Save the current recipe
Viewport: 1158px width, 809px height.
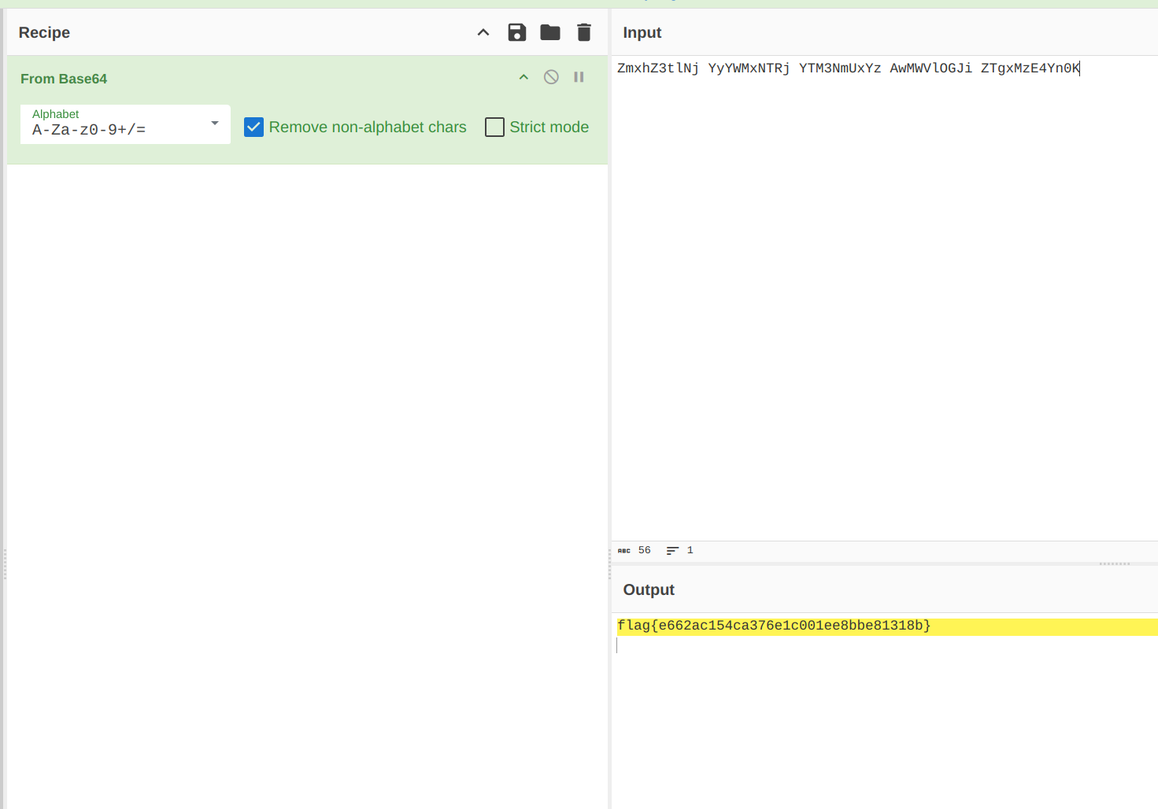pyautogui.click(x=516, y=32)
